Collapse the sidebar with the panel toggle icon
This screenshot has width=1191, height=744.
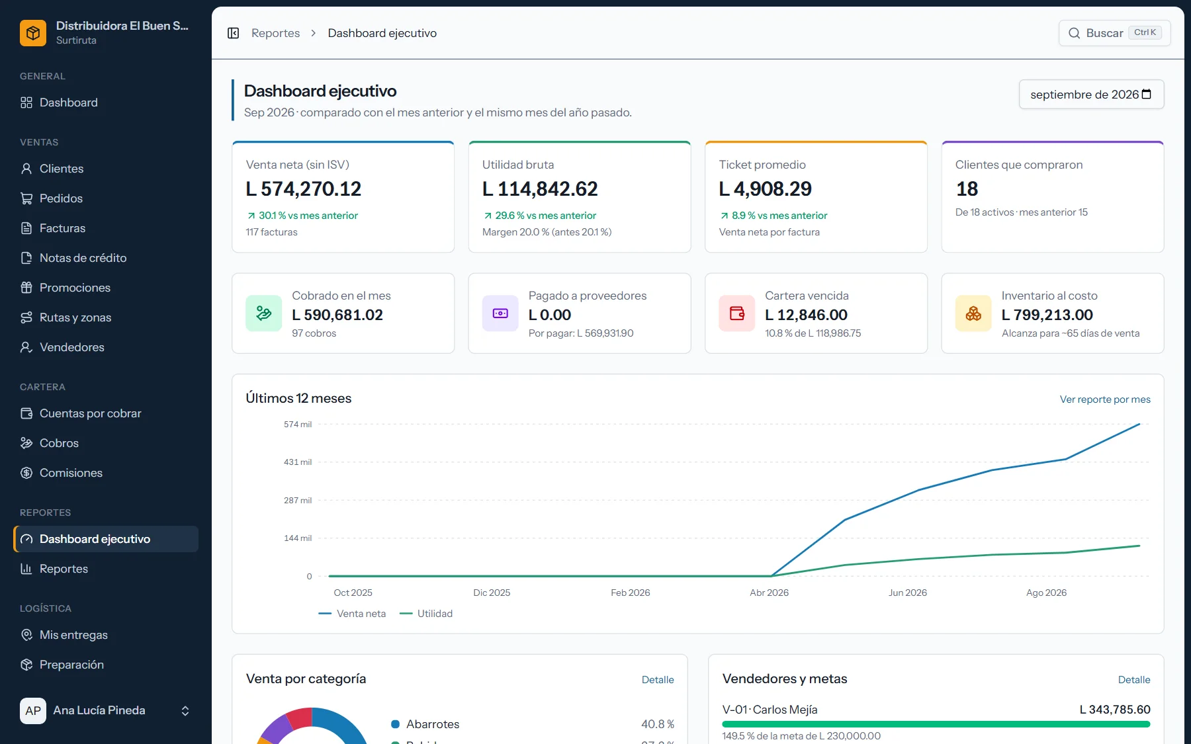pos(233,33)
